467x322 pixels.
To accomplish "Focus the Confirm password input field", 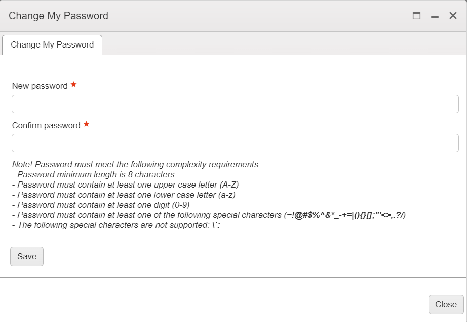I will tap(235, 143).
